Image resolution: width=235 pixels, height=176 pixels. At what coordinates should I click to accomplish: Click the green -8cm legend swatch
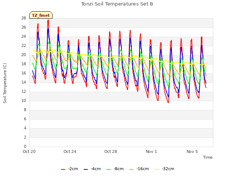click(x=109, y=169)
